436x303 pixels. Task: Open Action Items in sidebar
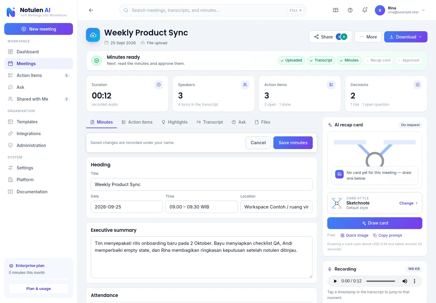click(38, 75)
